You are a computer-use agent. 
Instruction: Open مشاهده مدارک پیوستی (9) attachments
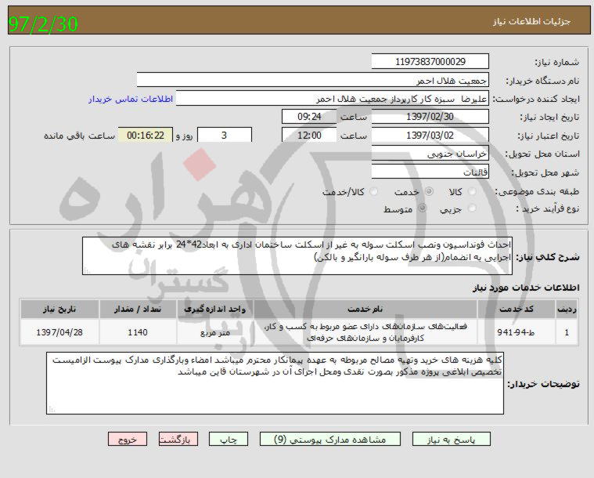[330, 440]
